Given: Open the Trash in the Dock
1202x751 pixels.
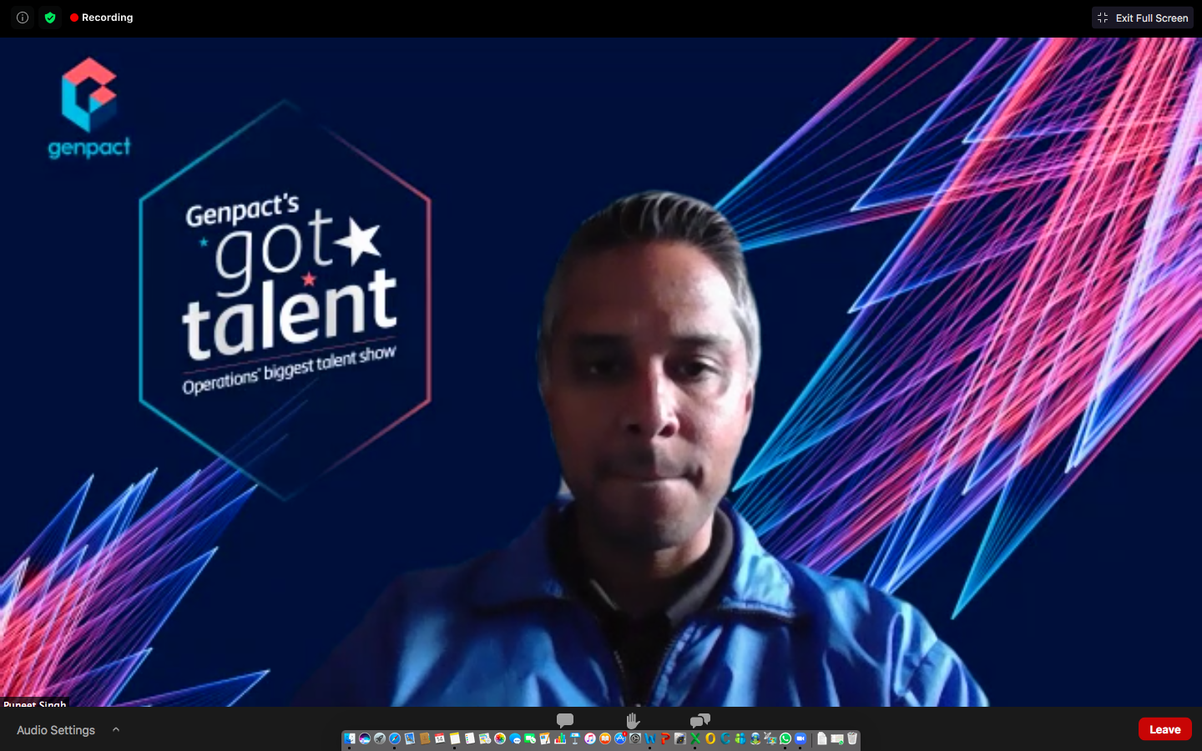Looking at the screenshot, I should (852, 738).
